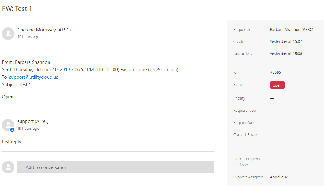Viewport: 327px width, 193px height.
Task: Click the Last activity time Yesterday at 15:08
Action: click(286, 54)
